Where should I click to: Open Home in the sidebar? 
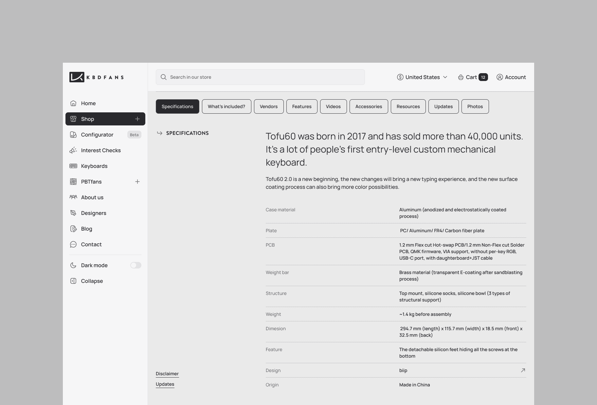click(105, 103)
